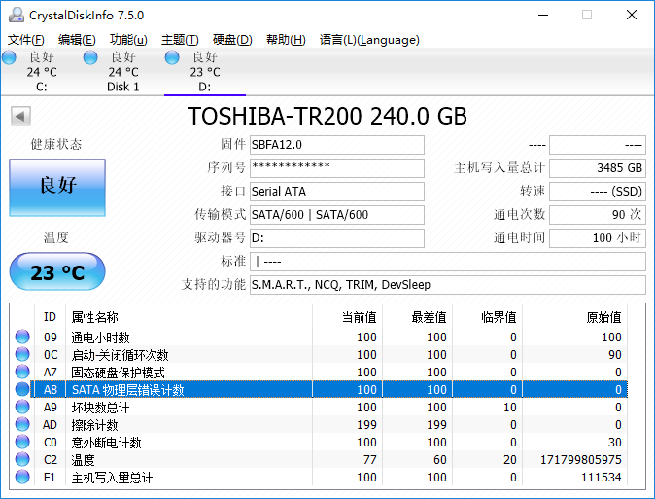
Task: Switch to the C: disk tab
Action: (x=42, y=72)
